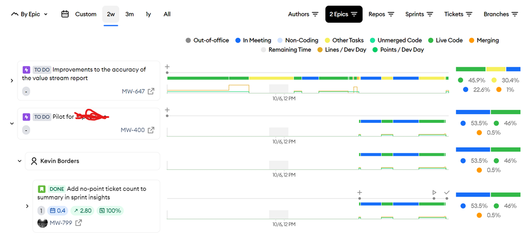This screenshot has width=525, height=236.
Task: Select the 3m time range tab
Action: [x=129, y=14]
